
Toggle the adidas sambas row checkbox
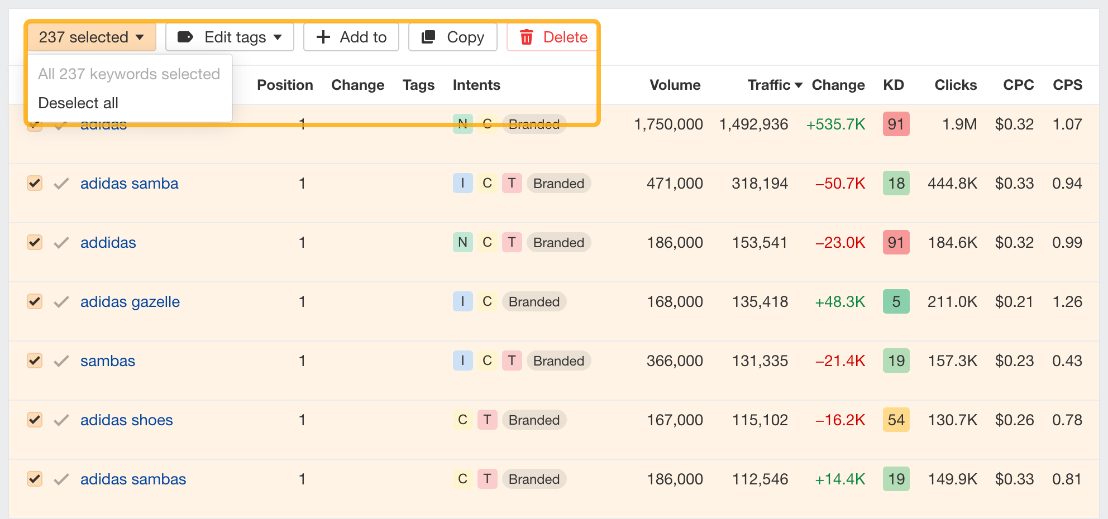35,479
